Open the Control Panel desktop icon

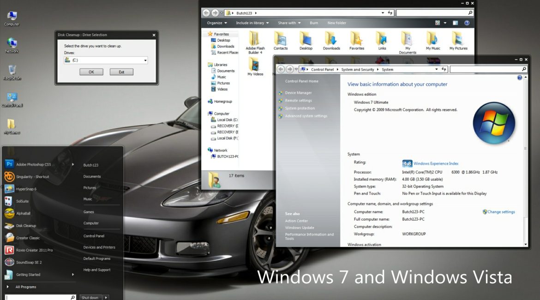pyautogui.click(x=12, y=100)
